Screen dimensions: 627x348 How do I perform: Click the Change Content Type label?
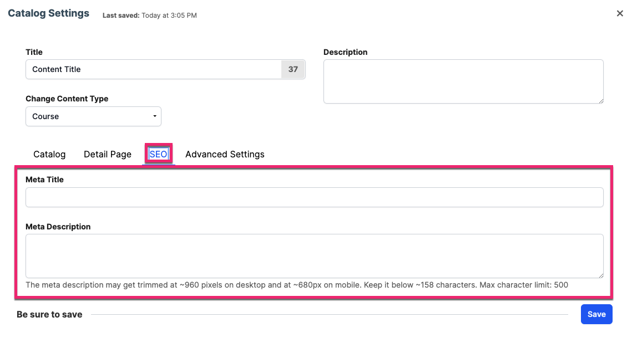(x=67, y=99)
